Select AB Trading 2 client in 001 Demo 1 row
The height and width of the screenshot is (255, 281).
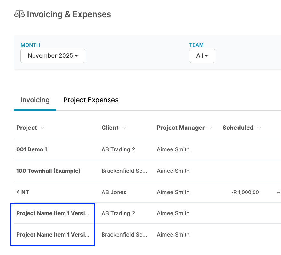(x=118, y=149)
